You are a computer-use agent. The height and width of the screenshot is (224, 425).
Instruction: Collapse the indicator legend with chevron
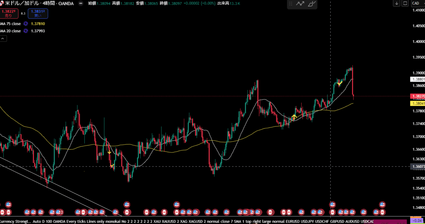click(x=2, y=39)
